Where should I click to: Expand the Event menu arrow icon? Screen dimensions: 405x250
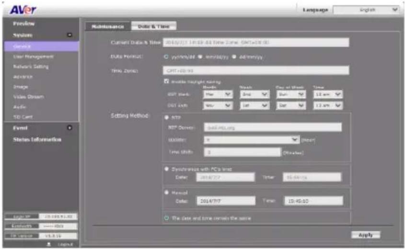[x=69, y=128]
